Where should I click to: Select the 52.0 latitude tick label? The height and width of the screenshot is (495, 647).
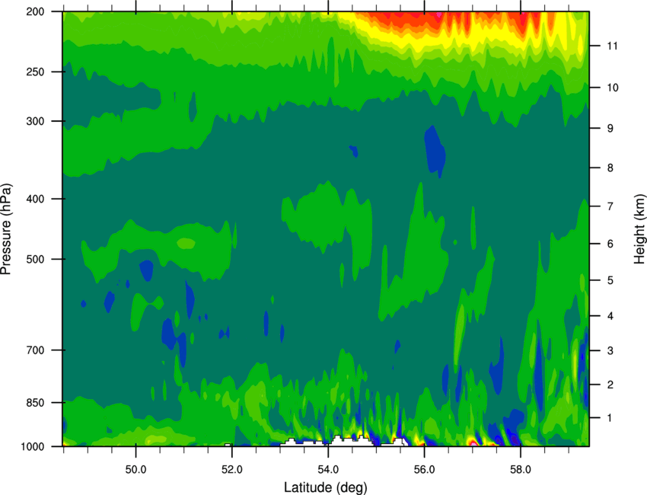click(x=231, y=467)
